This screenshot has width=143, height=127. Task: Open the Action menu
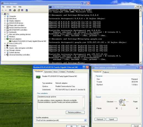[x=9, y=7]
